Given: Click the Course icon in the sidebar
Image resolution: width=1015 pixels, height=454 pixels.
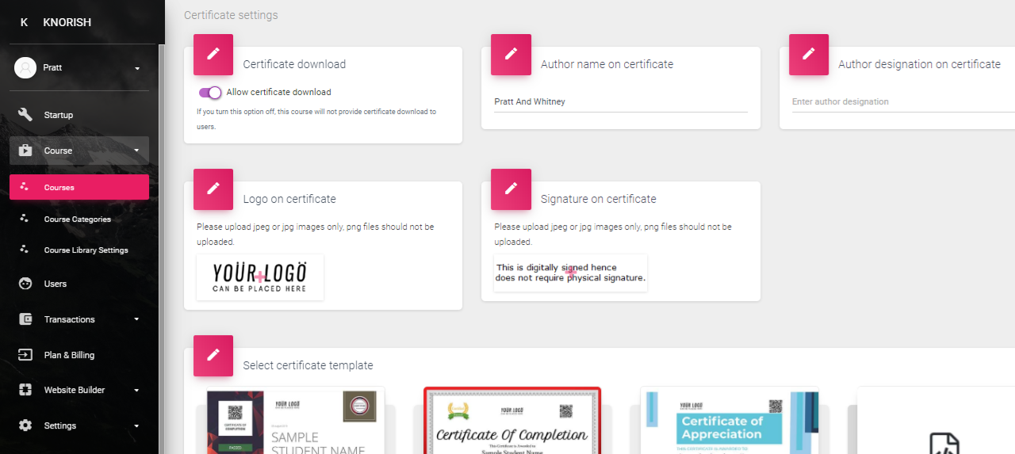Looking at the screenshot, I should [x=25, y=151].
